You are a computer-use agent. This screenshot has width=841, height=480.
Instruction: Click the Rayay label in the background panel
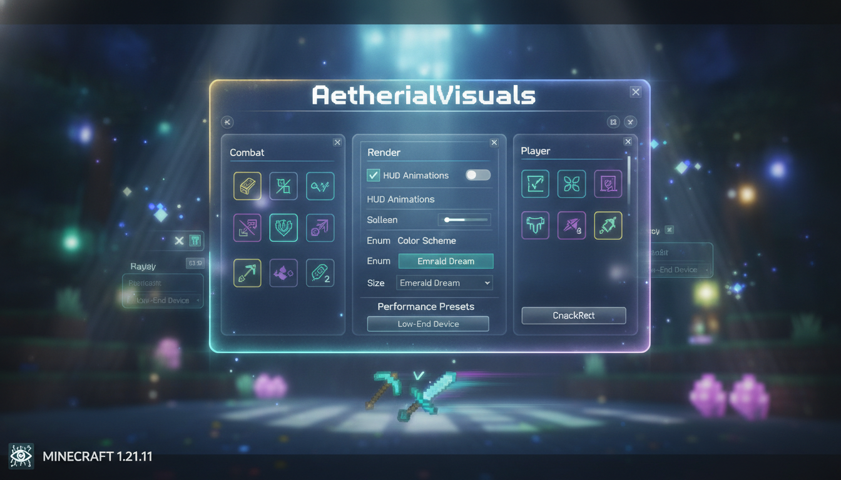point(143,266)
